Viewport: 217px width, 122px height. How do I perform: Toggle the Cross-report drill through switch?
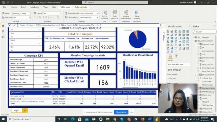[173, 78]
